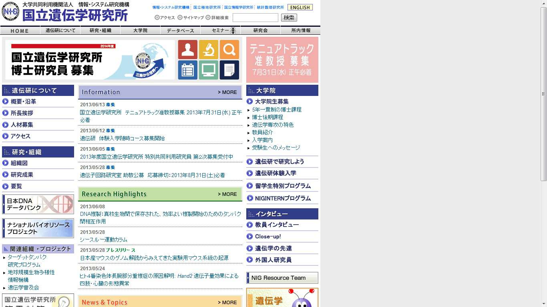Open the dark navy document icon
This screenshot has width=547, height=307.
coord(229,70)
